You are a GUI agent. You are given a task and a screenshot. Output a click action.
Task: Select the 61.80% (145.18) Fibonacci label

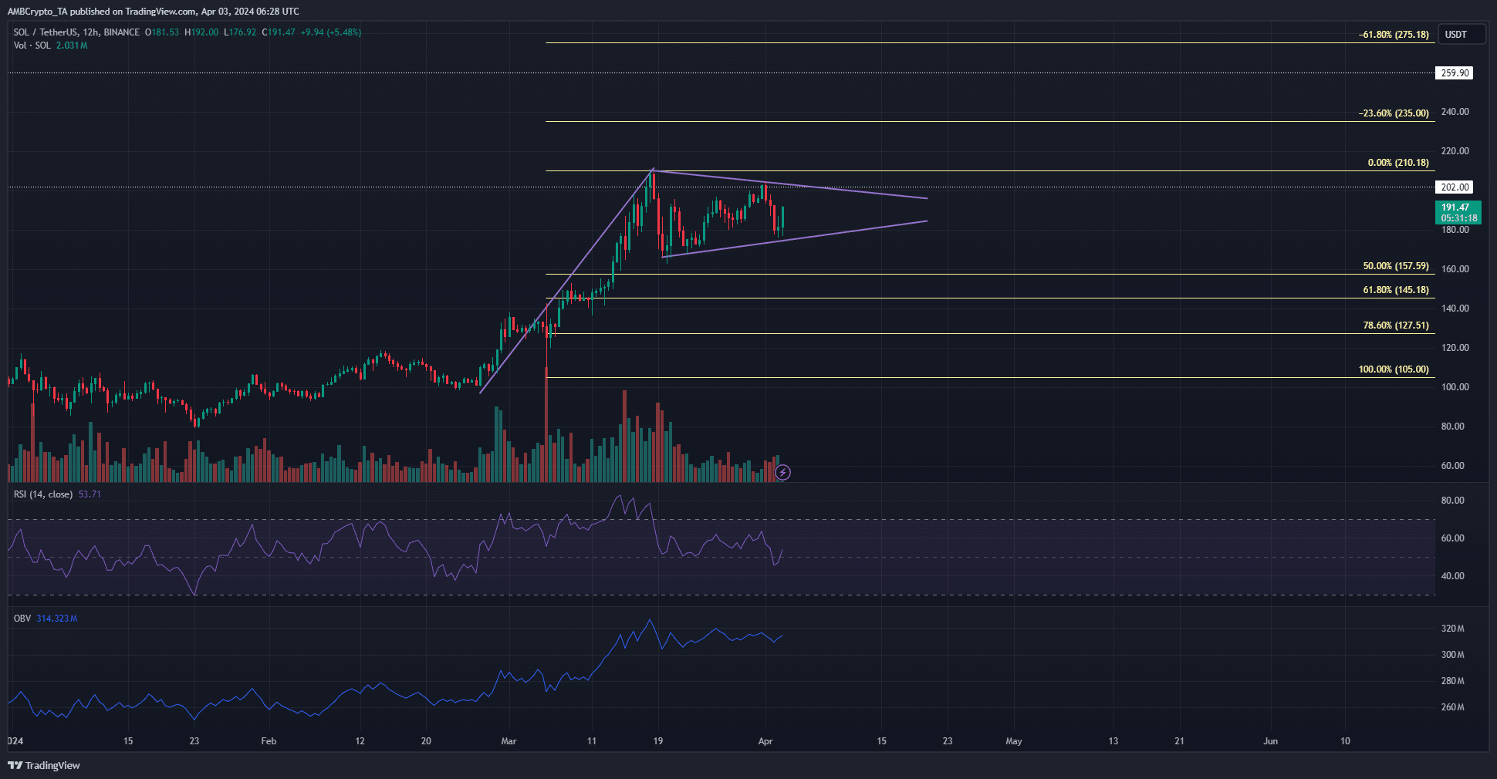point(1396,290)
